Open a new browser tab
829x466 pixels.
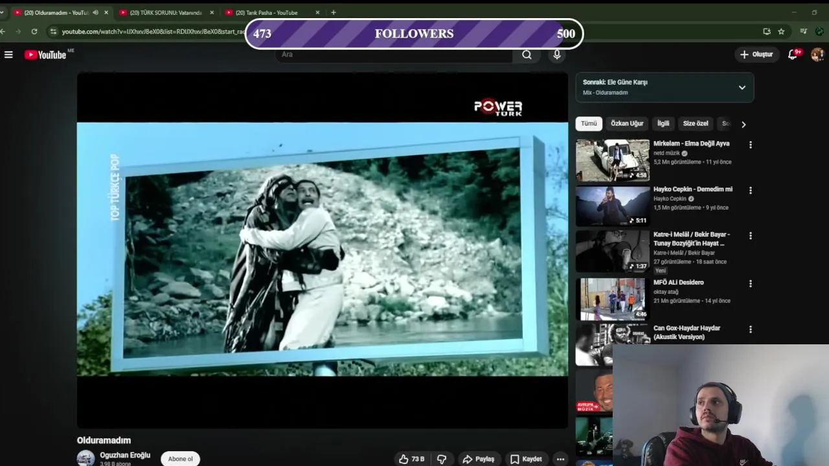(334, 12)
